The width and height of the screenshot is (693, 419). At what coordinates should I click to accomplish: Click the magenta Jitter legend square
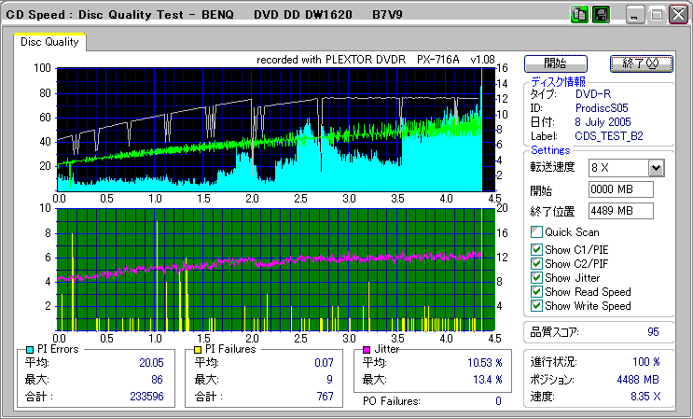pyautogui.click(x=367, y=349)
